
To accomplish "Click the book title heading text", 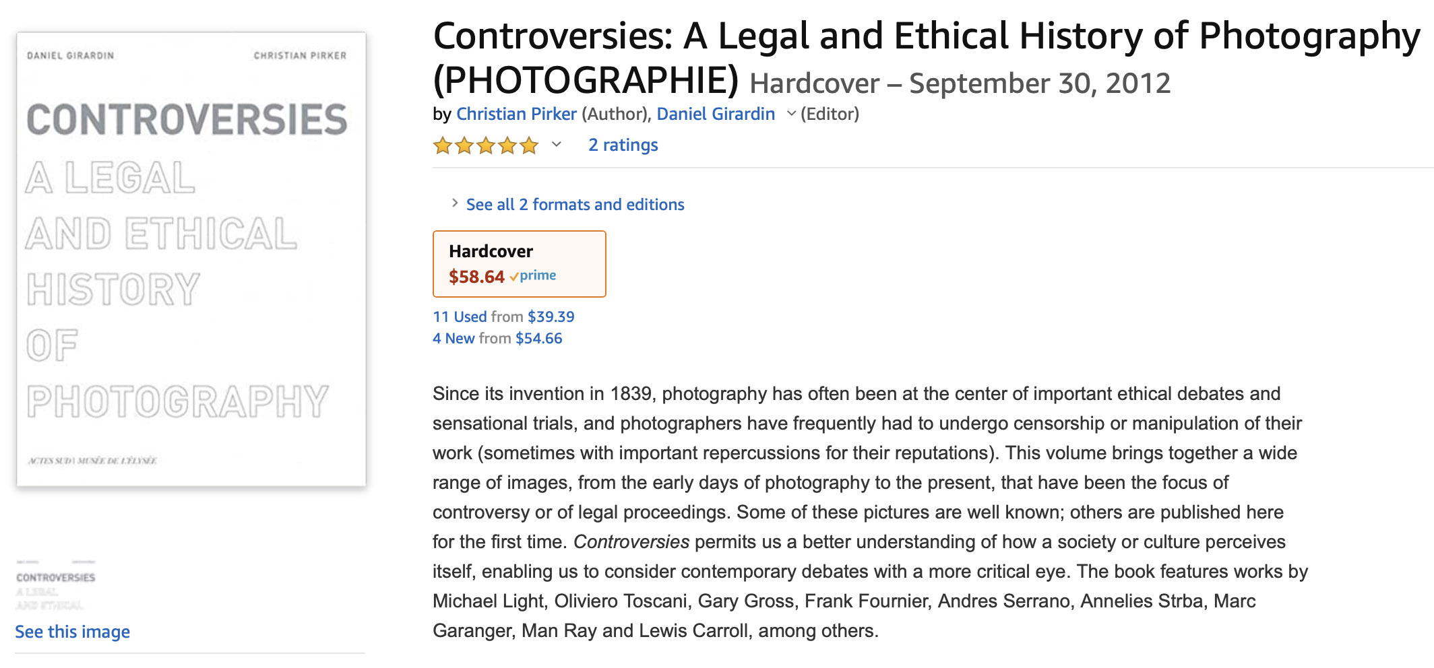I will [926, 37].
